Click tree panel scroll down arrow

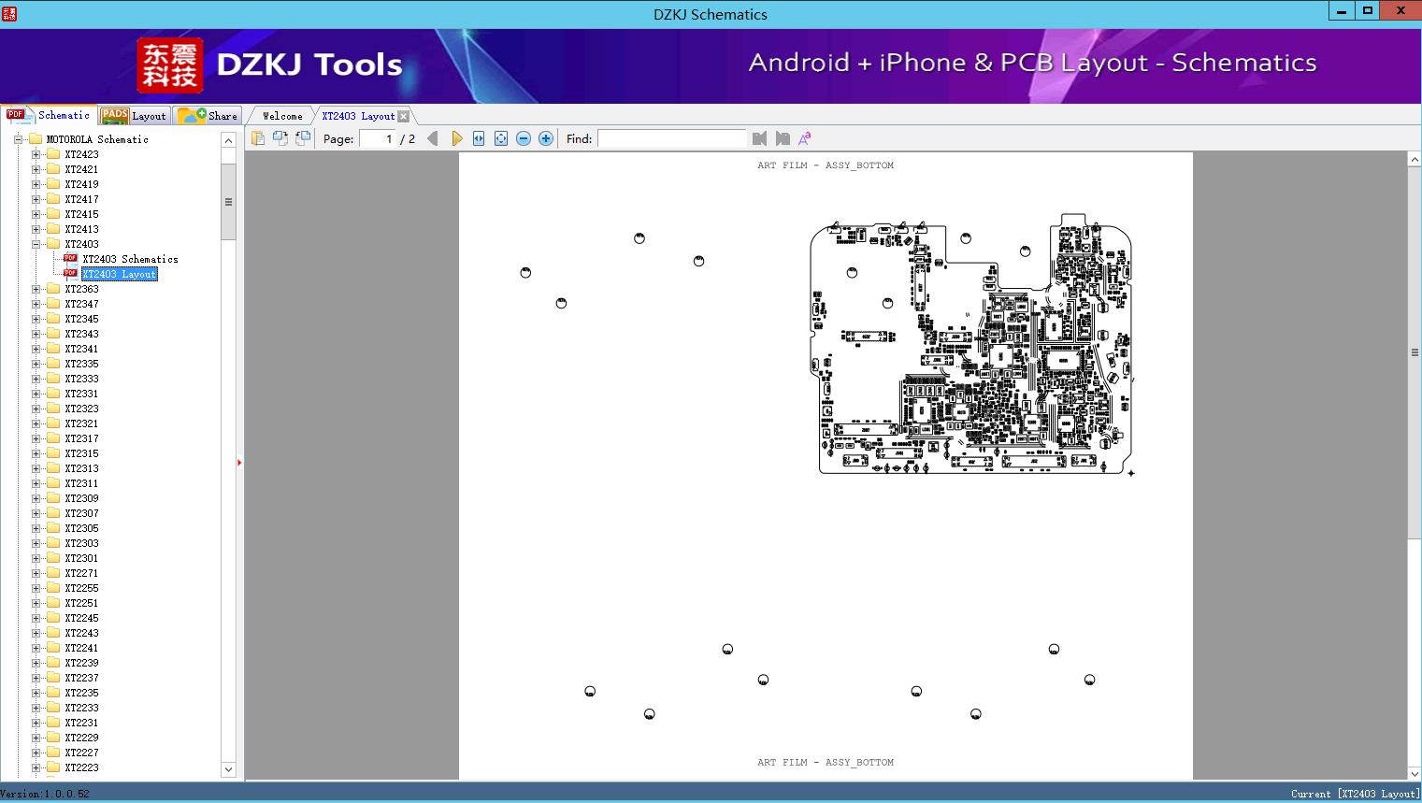pos(228,769)
